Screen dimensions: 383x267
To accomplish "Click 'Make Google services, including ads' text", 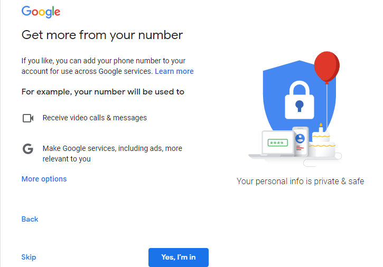I will tap(113, 154).
